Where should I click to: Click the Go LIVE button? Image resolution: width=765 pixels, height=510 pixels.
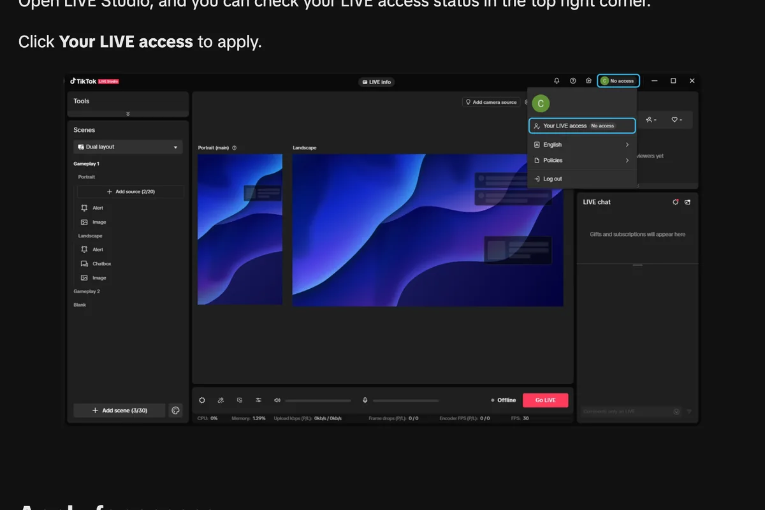(545, 400)
